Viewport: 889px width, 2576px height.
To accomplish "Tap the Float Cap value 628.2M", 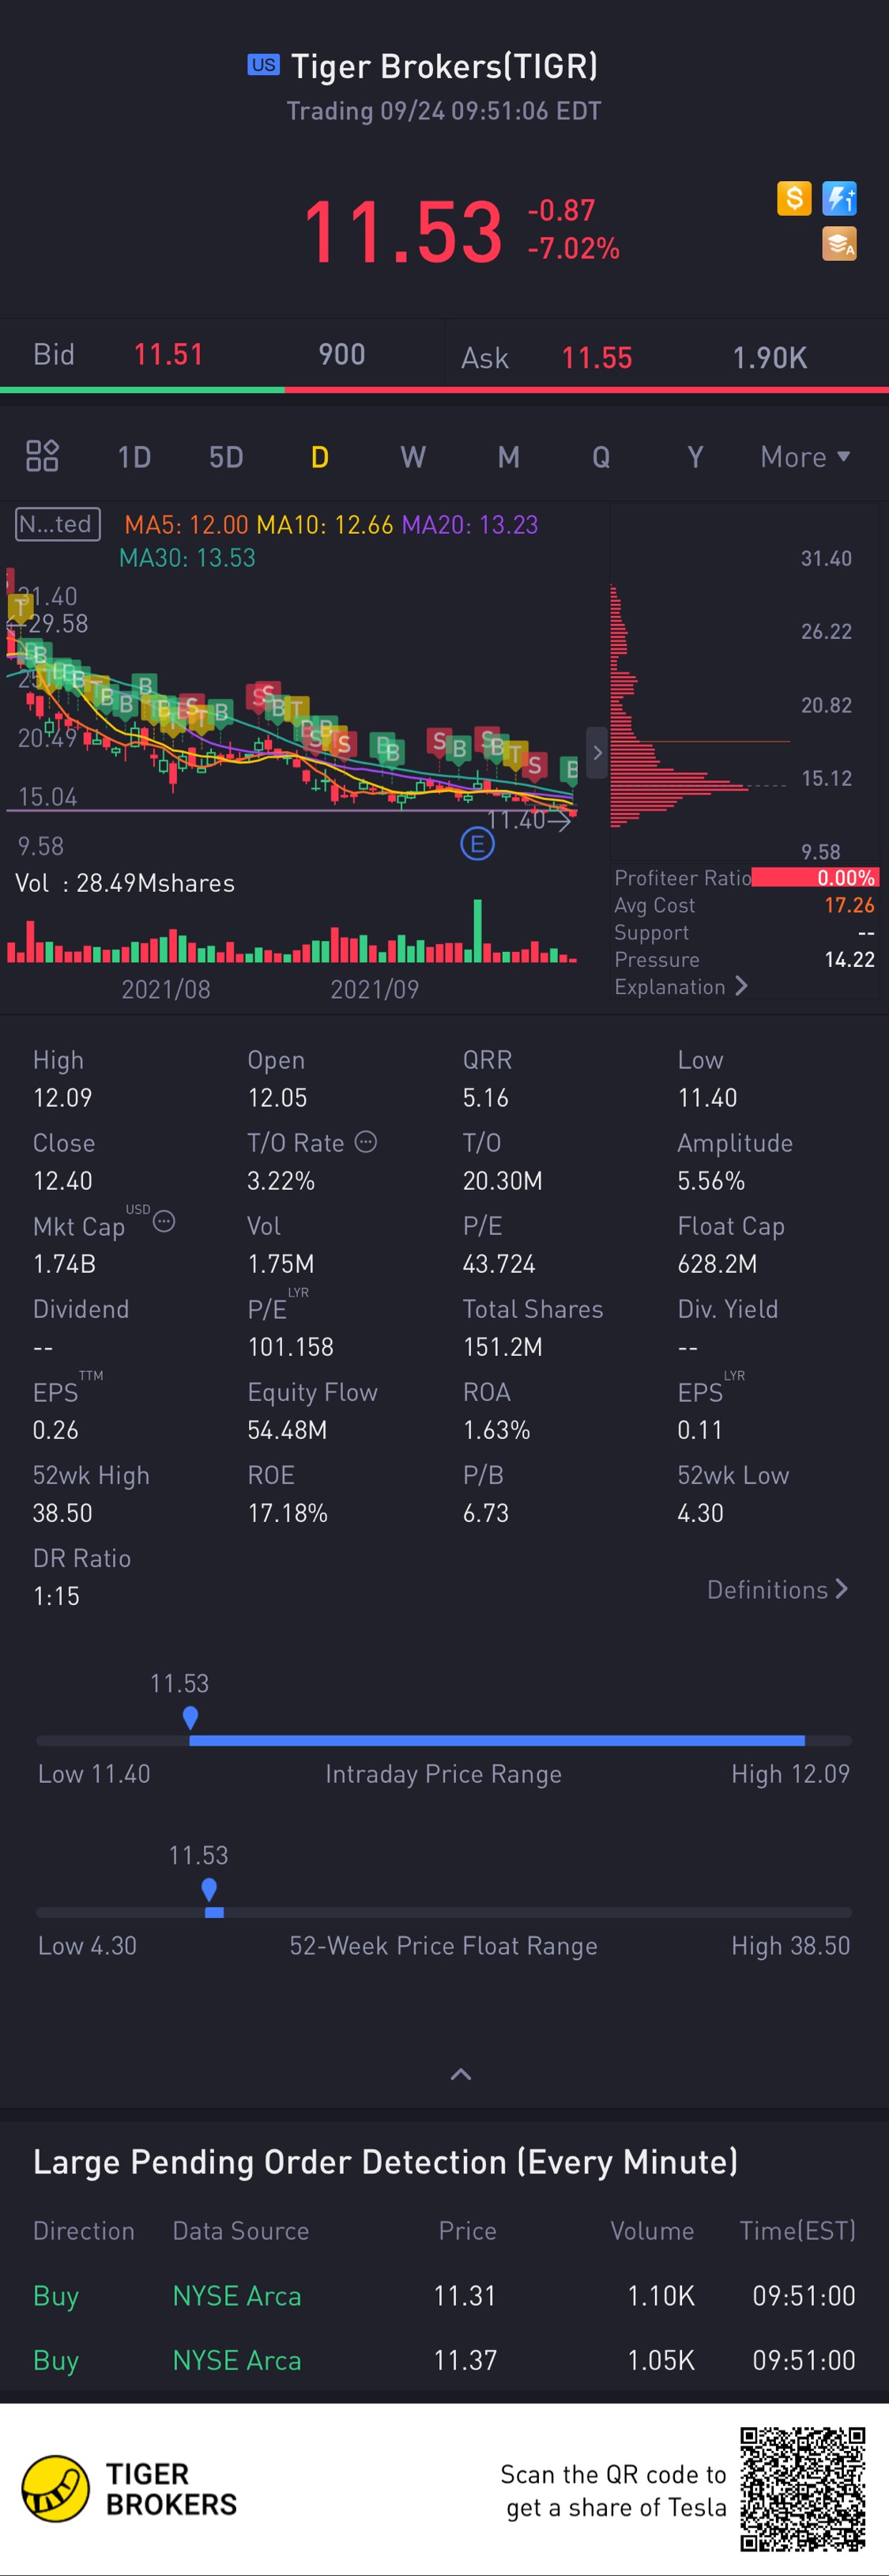I will 718,1263.
